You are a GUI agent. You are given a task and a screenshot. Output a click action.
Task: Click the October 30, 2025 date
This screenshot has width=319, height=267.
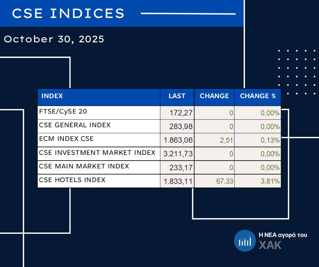click(54, 39)
